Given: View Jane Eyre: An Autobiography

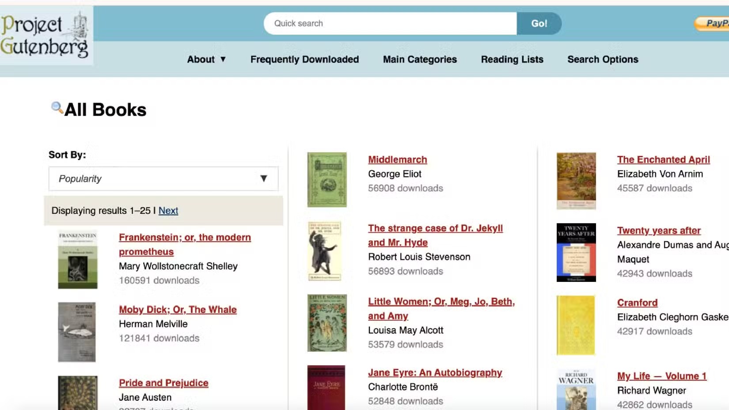Looking at the screenshot, I should (x=435, y=372).
